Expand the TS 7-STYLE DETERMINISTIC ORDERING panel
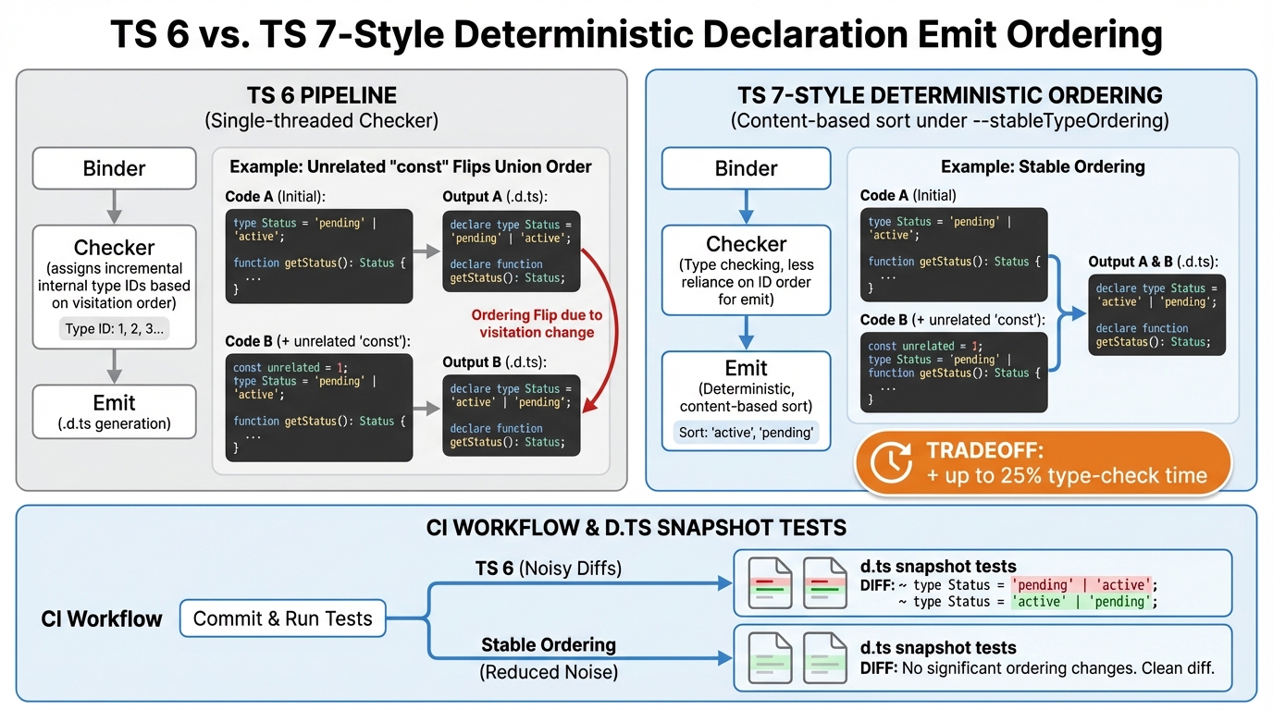 [x=950, y=94]
